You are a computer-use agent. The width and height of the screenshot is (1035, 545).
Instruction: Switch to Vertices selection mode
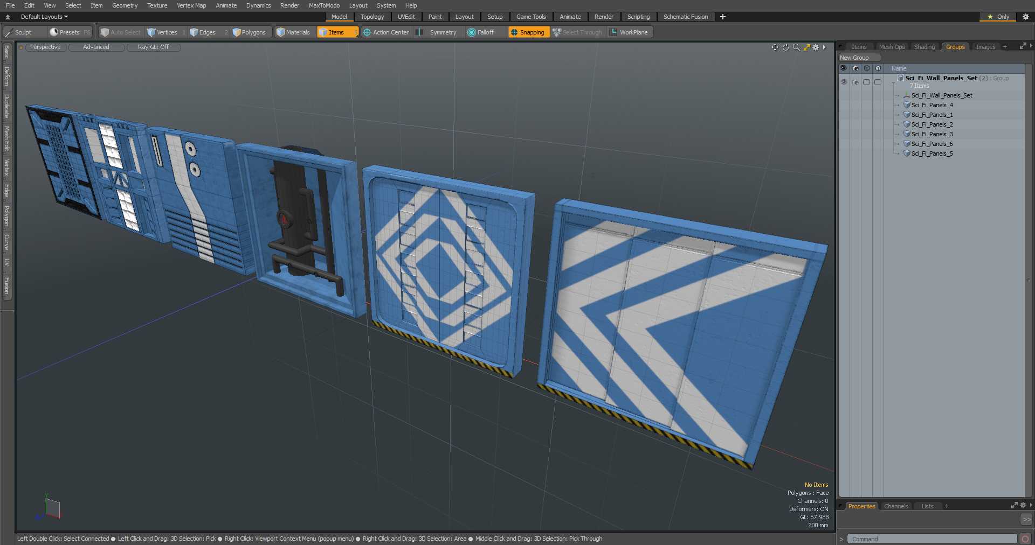tap(166, 32)
